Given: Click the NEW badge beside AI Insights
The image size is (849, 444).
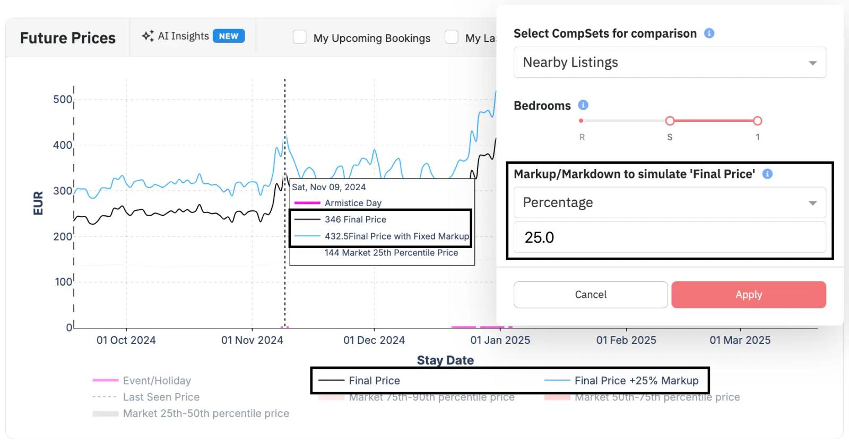Looking at the screenshot, I should click(x=229, y=36).
